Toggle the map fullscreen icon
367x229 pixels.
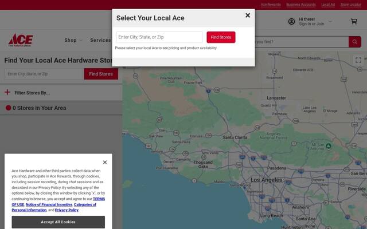358,60
